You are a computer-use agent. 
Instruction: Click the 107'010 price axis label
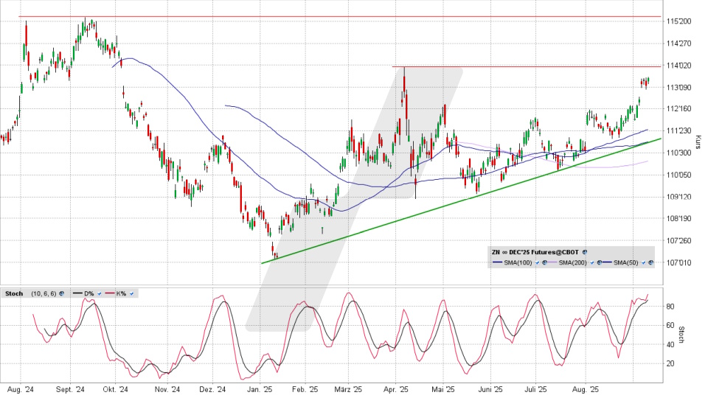click(678, 262)
